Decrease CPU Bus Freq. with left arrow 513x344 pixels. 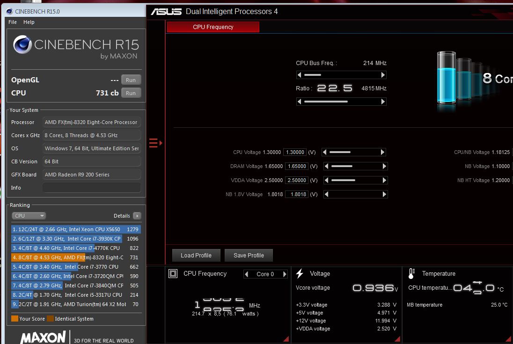[x=299, y=75]
